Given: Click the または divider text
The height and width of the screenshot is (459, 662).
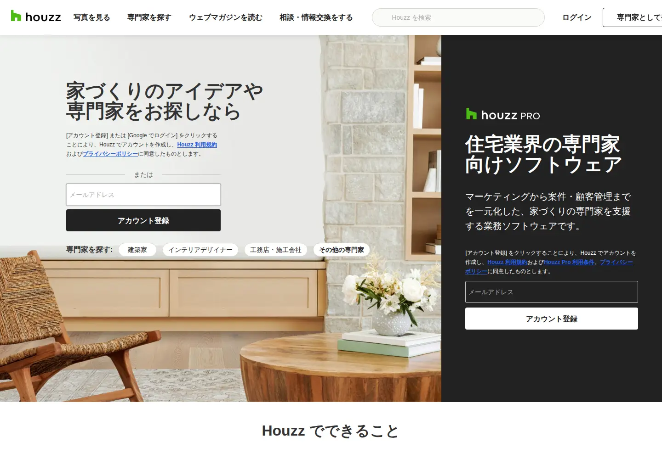Looking at the screenshot, I should point(143,175).
